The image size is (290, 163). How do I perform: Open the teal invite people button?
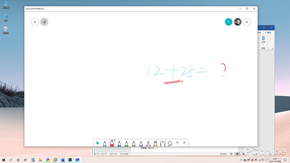point(228,22)
